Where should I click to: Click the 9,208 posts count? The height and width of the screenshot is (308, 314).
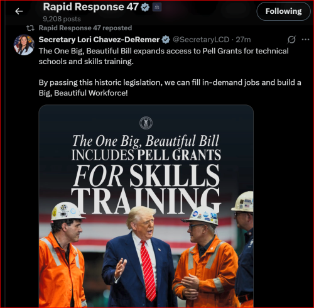(x=62, y=19)
